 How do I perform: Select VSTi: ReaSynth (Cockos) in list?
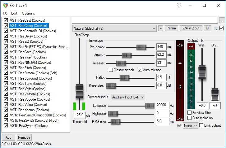28,126
